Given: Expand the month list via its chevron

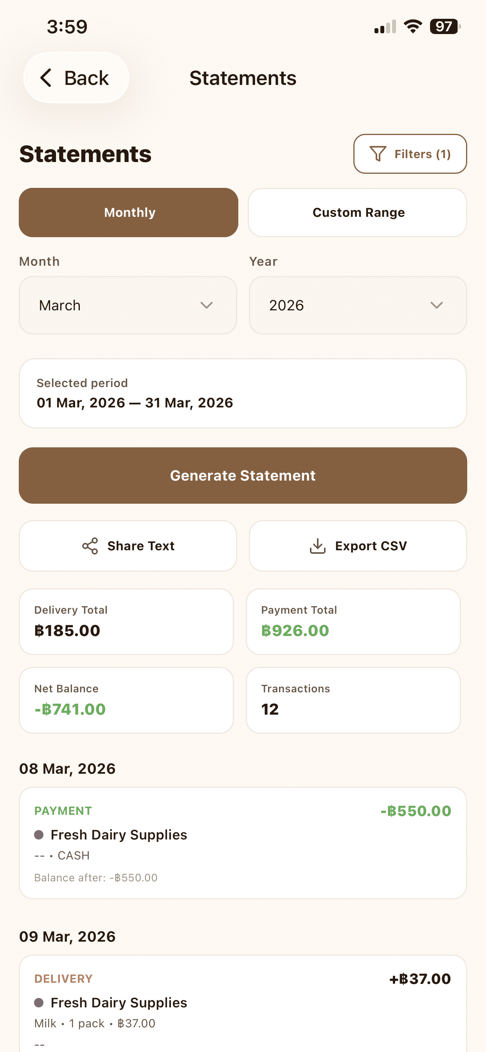Looking at the screenshot, I should pos(207,306).
